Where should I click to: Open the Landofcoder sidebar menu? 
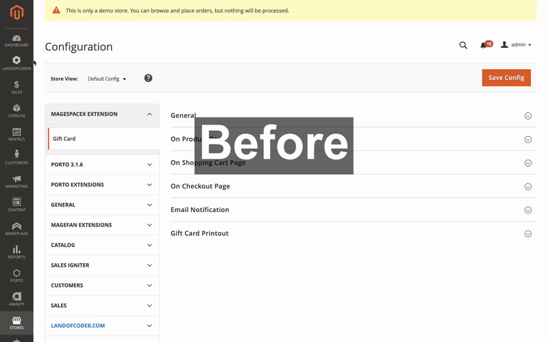tap(16, 63)
